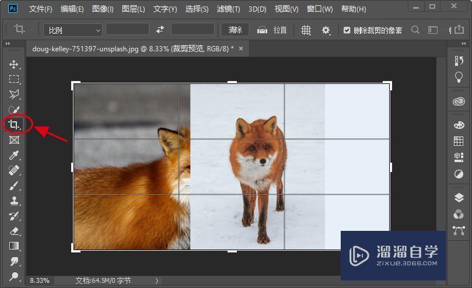472x288 pixels.
Task: Open the Swatches grid panel icon
Action: (459, 141)
